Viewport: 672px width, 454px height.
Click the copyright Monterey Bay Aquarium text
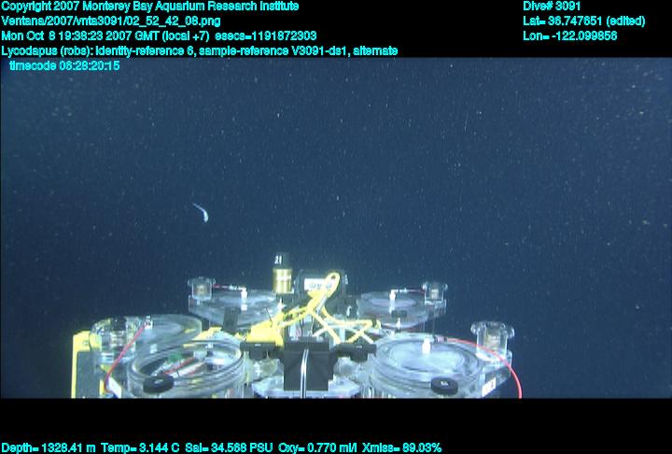(149, 6)
